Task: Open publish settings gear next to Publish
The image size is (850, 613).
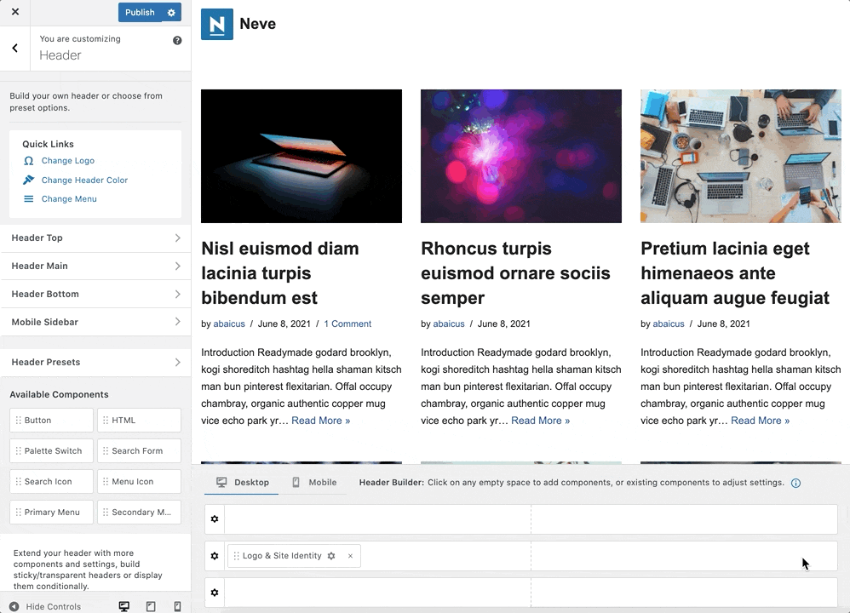Action: coord(171,13)
